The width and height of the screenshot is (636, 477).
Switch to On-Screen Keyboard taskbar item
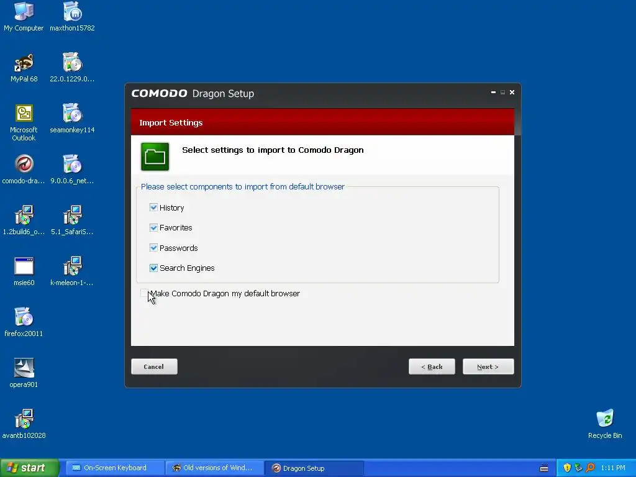(115, 468)
